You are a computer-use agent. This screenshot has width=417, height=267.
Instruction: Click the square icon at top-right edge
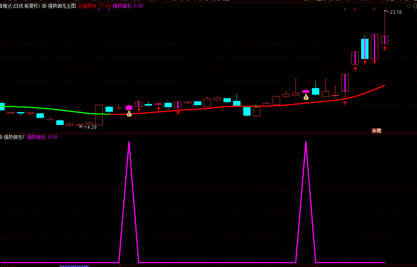pos(415,6)
